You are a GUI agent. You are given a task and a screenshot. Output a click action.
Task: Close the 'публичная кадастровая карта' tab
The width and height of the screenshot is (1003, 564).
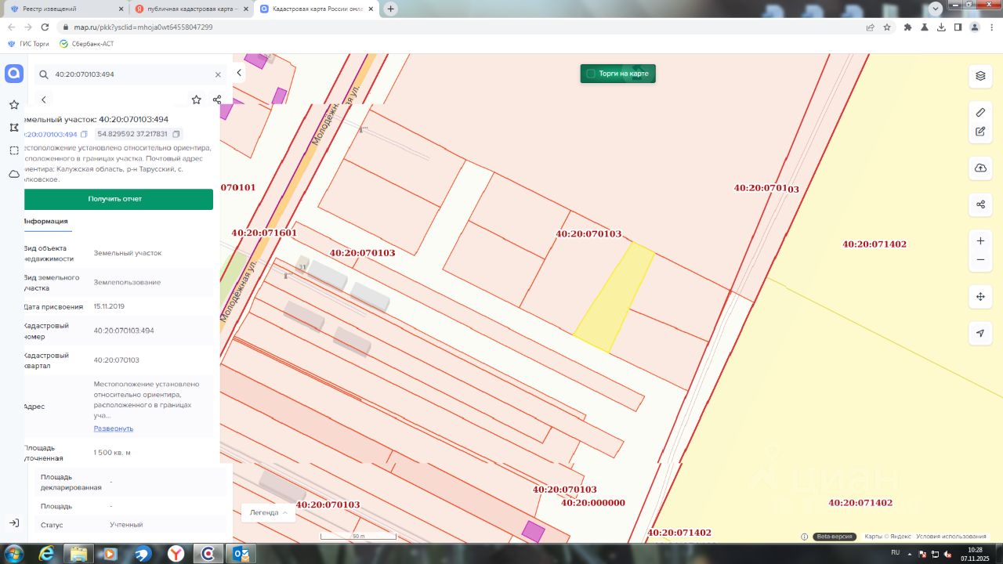pos(244,9)
